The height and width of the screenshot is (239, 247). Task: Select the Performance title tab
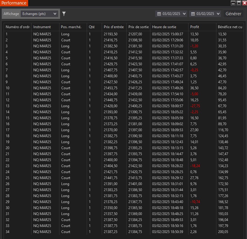(14, 3)
